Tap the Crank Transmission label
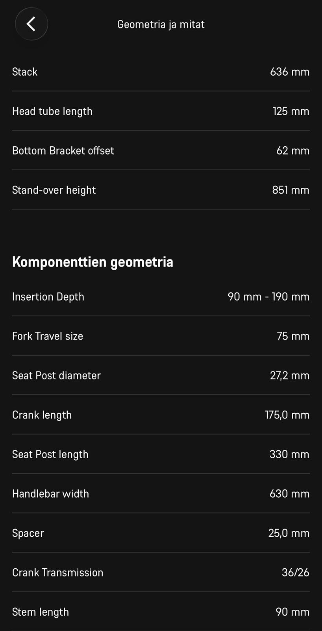Screen dimensions: 322x631 (57, 573)
